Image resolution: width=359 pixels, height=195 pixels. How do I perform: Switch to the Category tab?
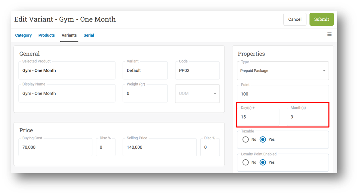click(x=23, y=35)
